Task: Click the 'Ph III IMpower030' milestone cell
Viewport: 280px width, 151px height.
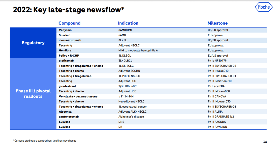Action: (219, 101)
